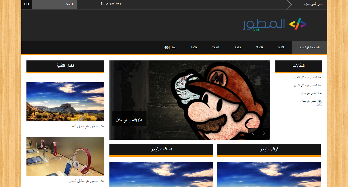Screen dimensions: 348x187
Task: Click the GO search button
Action: click(26, 4)
